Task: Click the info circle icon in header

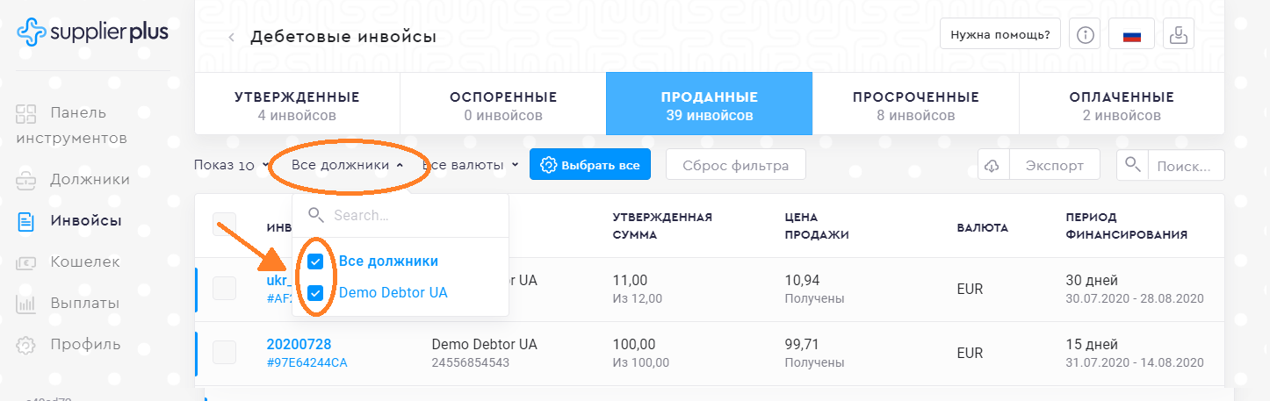Action: [1086, 35]
